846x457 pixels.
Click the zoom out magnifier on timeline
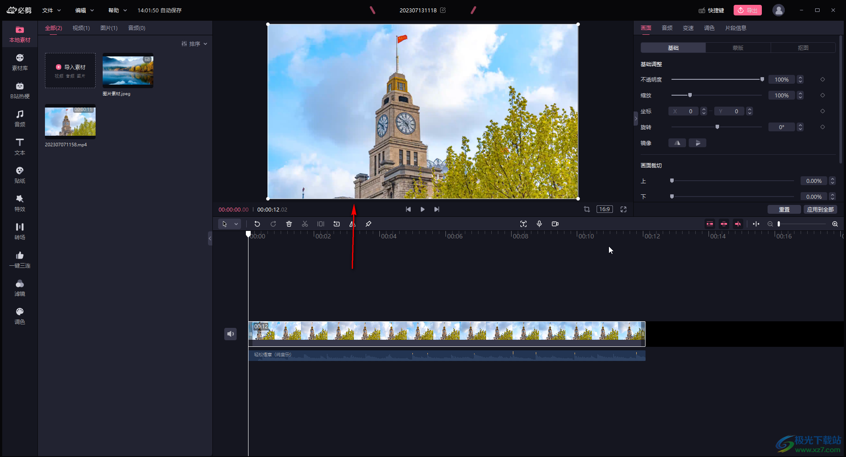click(770, 224)
